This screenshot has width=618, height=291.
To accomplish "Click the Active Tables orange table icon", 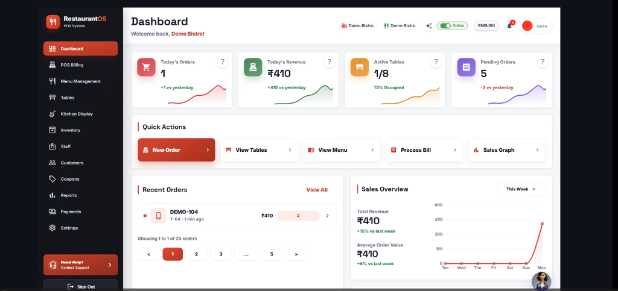I will pyautogui.click(x=360, y=67).
